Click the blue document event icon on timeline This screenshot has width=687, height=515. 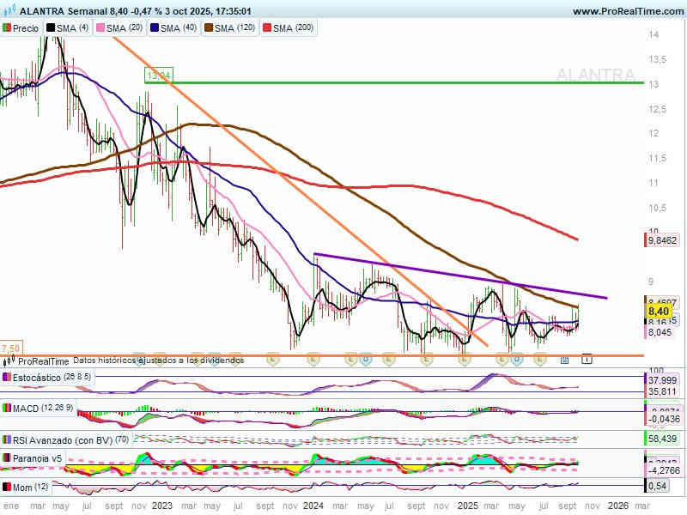coord(564,360)
